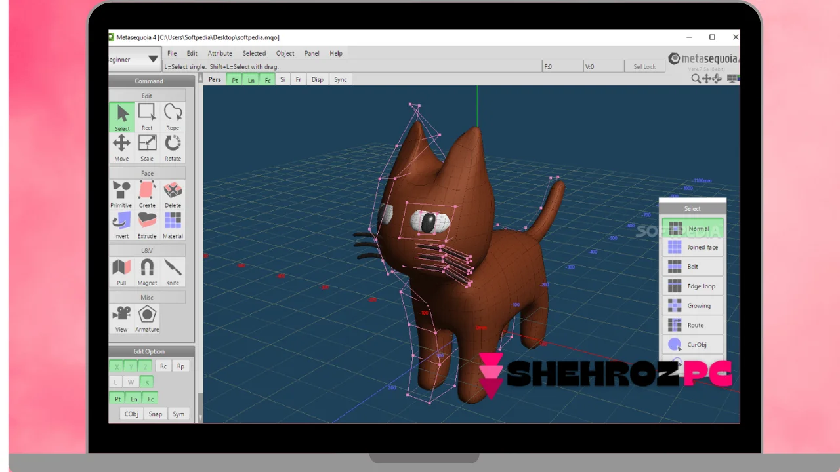
Task: Open the Object menu
Action: point(285,53)
